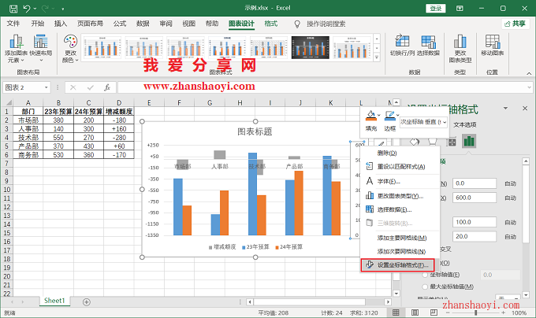
Task: Click in the minor unit field 20.0
Action: click(x=475, y=236)
